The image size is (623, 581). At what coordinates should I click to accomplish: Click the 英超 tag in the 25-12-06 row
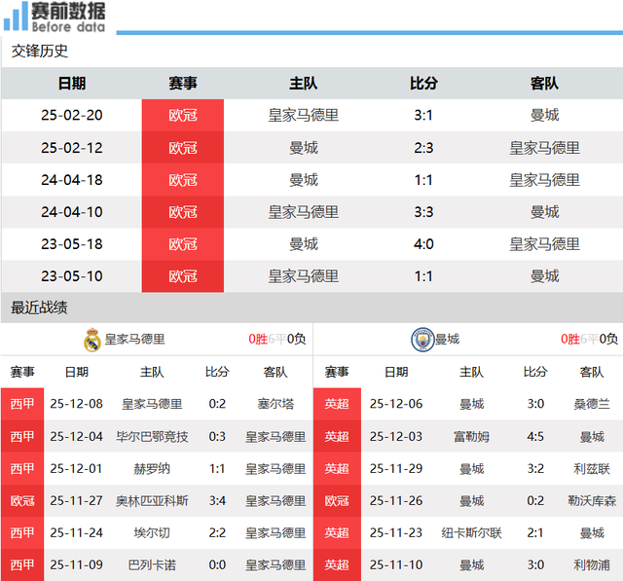337,404
